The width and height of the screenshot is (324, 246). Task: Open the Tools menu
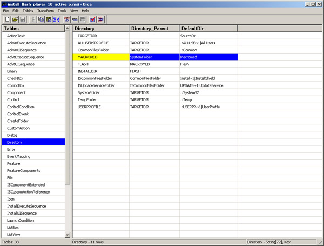[x=62, y=11]
